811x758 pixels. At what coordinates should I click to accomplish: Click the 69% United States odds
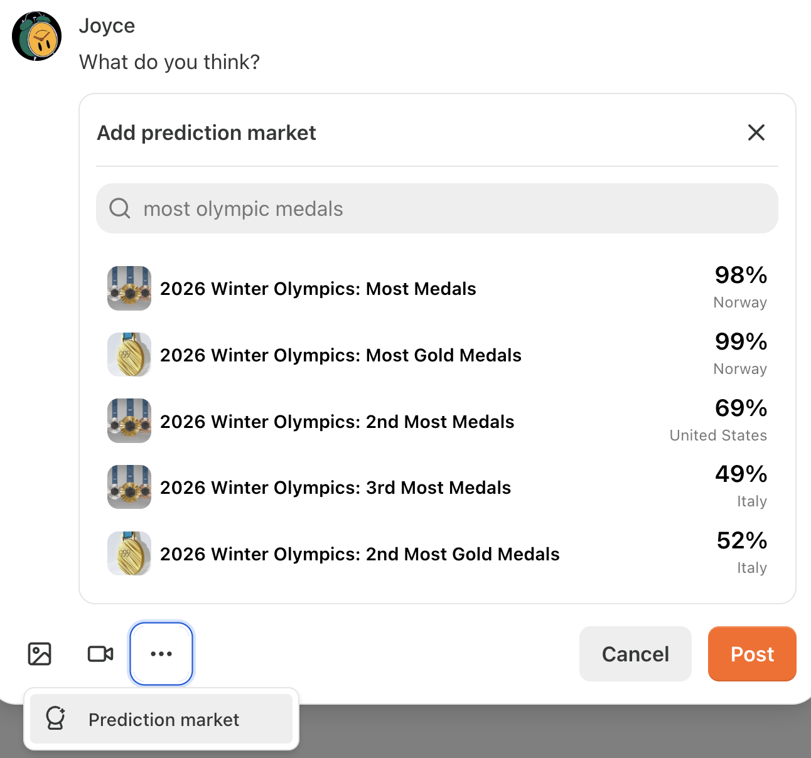point(718,419)
